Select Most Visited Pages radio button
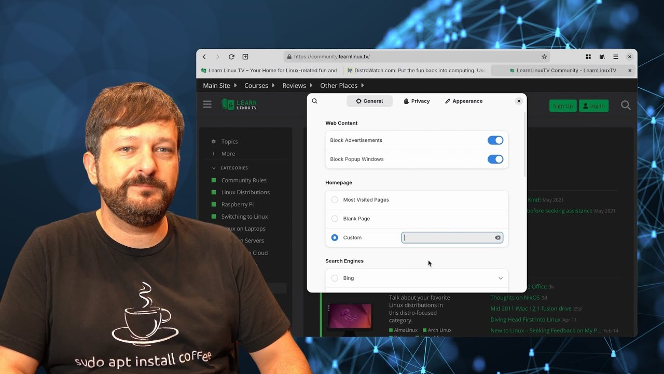664x374 pixels. coord(335,199)
